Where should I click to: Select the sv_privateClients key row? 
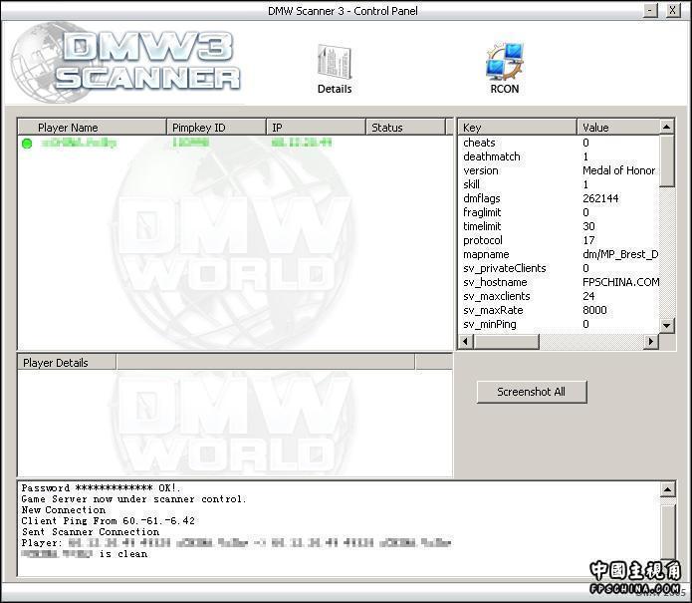point(560,268)
